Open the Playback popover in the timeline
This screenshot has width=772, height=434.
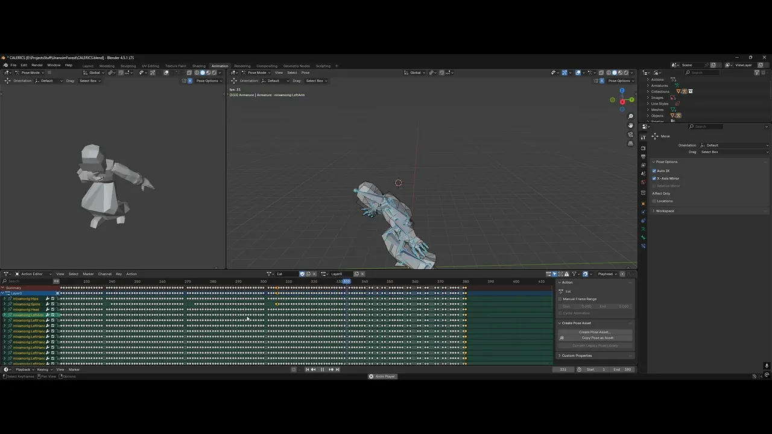24,370
